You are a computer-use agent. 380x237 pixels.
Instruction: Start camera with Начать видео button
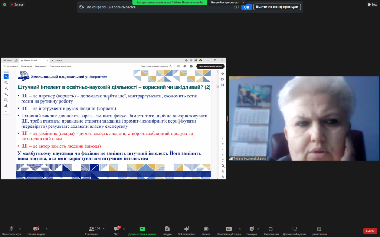[x=36, y=230]
